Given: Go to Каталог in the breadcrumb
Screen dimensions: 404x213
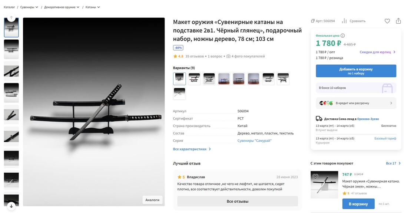Looking at the screenshot, I should coord(9,7).
